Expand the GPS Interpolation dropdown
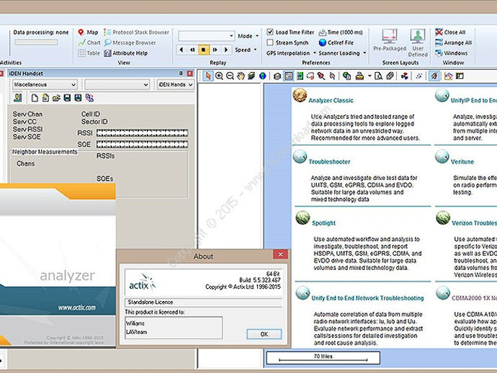 click(x=291, y=53)
